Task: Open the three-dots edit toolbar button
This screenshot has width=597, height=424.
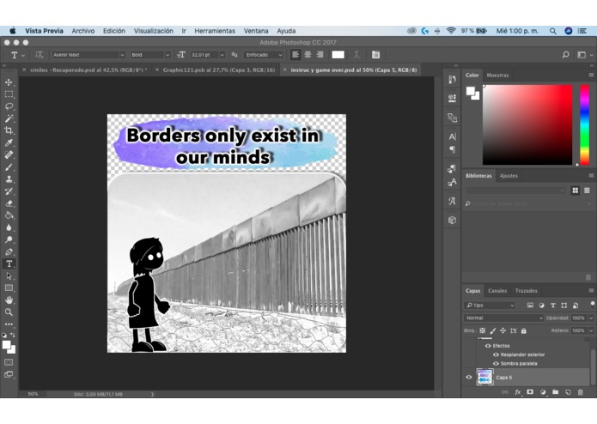Action: pyautogui.click(x=9, y=324)
